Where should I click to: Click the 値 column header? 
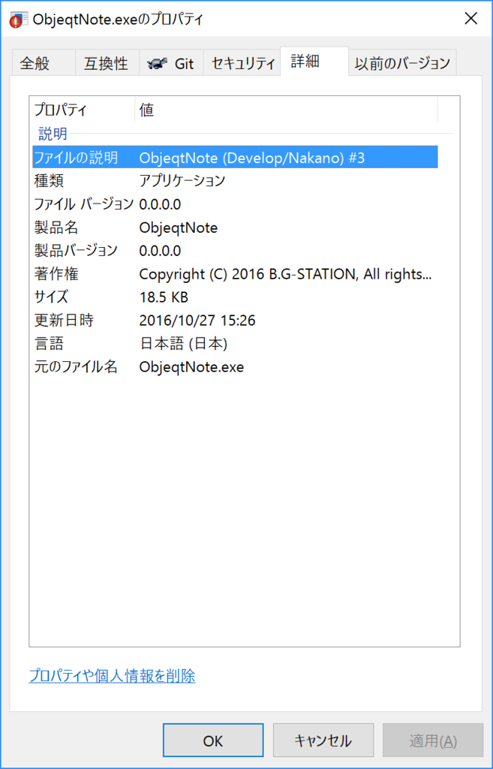(x=286, y=110)
